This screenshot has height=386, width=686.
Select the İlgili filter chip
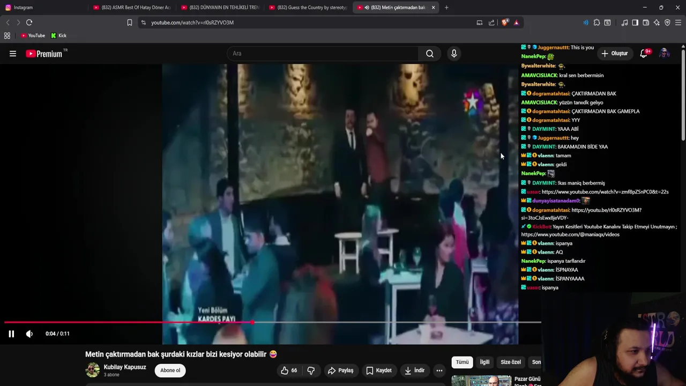tap(484, 362)
